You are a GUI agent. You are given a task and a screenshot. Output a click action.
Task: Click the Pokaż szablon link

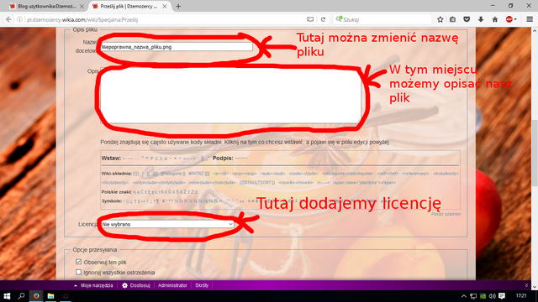(x=446, y=214)
